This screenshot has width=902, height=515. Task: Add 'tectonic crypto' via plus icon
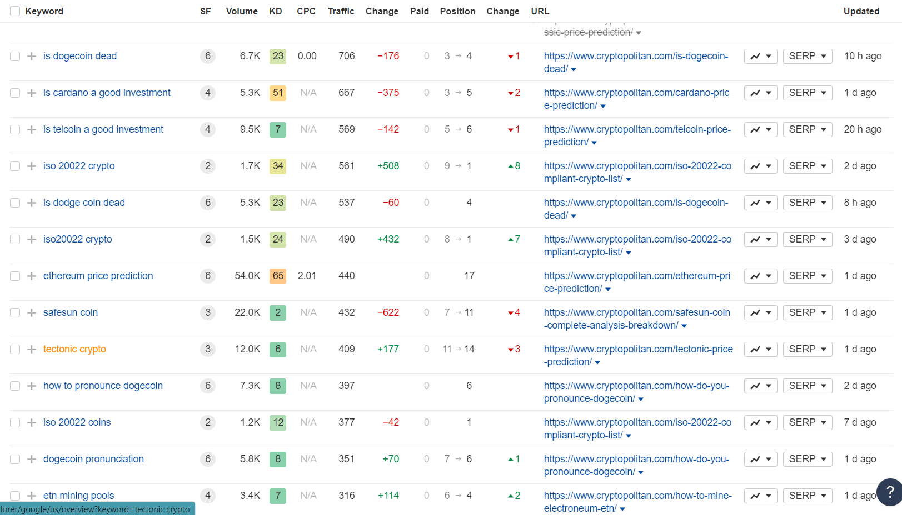(x=32, y=349)
